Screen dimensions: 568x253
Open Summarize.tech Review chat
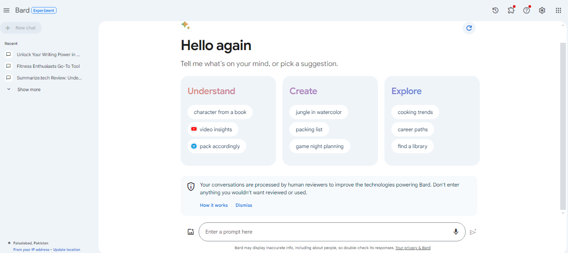pyautogui.click(x=49, y=78)
